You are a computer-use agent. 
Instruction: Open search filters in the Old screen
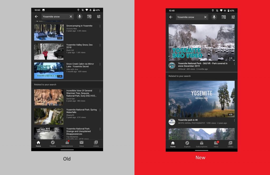(x=99, y=17)
